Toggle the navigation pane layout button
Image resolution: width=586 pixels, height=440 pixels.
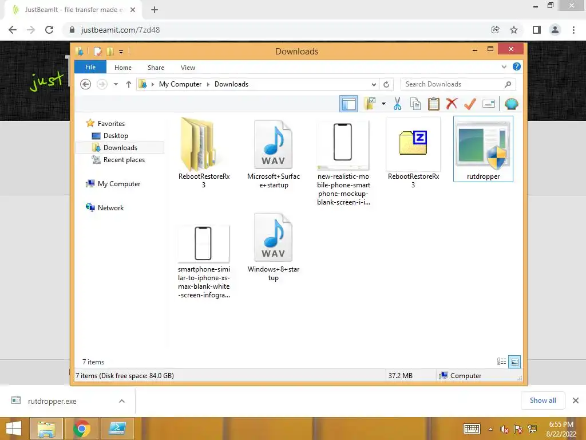tap(349, 104)
